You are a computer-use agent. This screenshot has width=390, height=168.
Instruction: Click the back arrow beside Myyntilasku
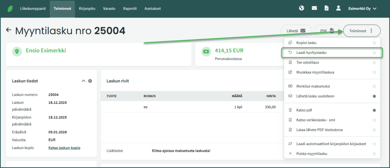[x=9, y=30]
